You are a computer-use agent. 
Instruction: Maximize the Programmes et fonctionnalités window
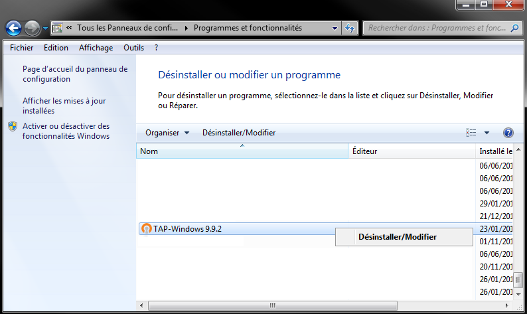484,5
